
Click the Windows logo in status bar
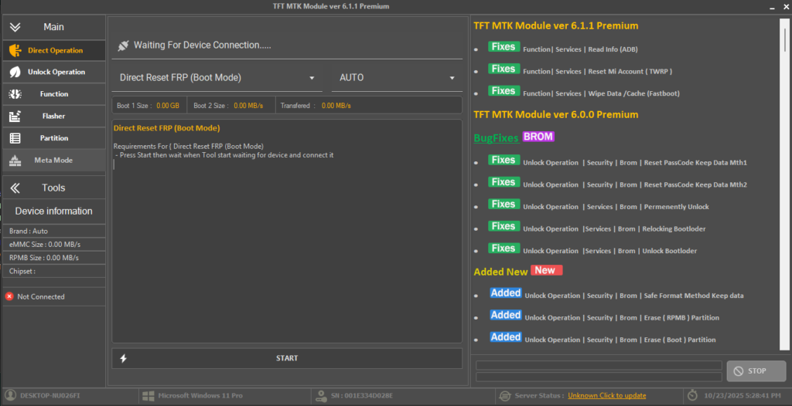(148, 396)
